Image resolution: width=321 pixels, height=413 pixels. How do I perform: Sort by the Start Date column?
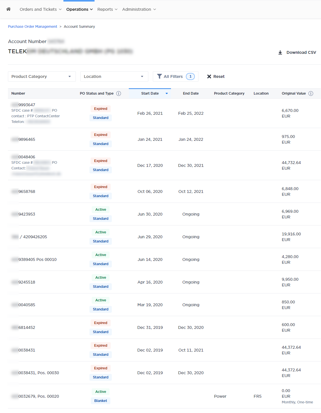tap(150, 93)
